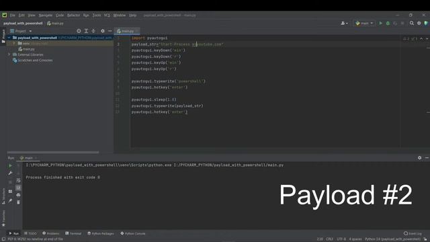
Task: Open the File menu
Action: (13, 15)
